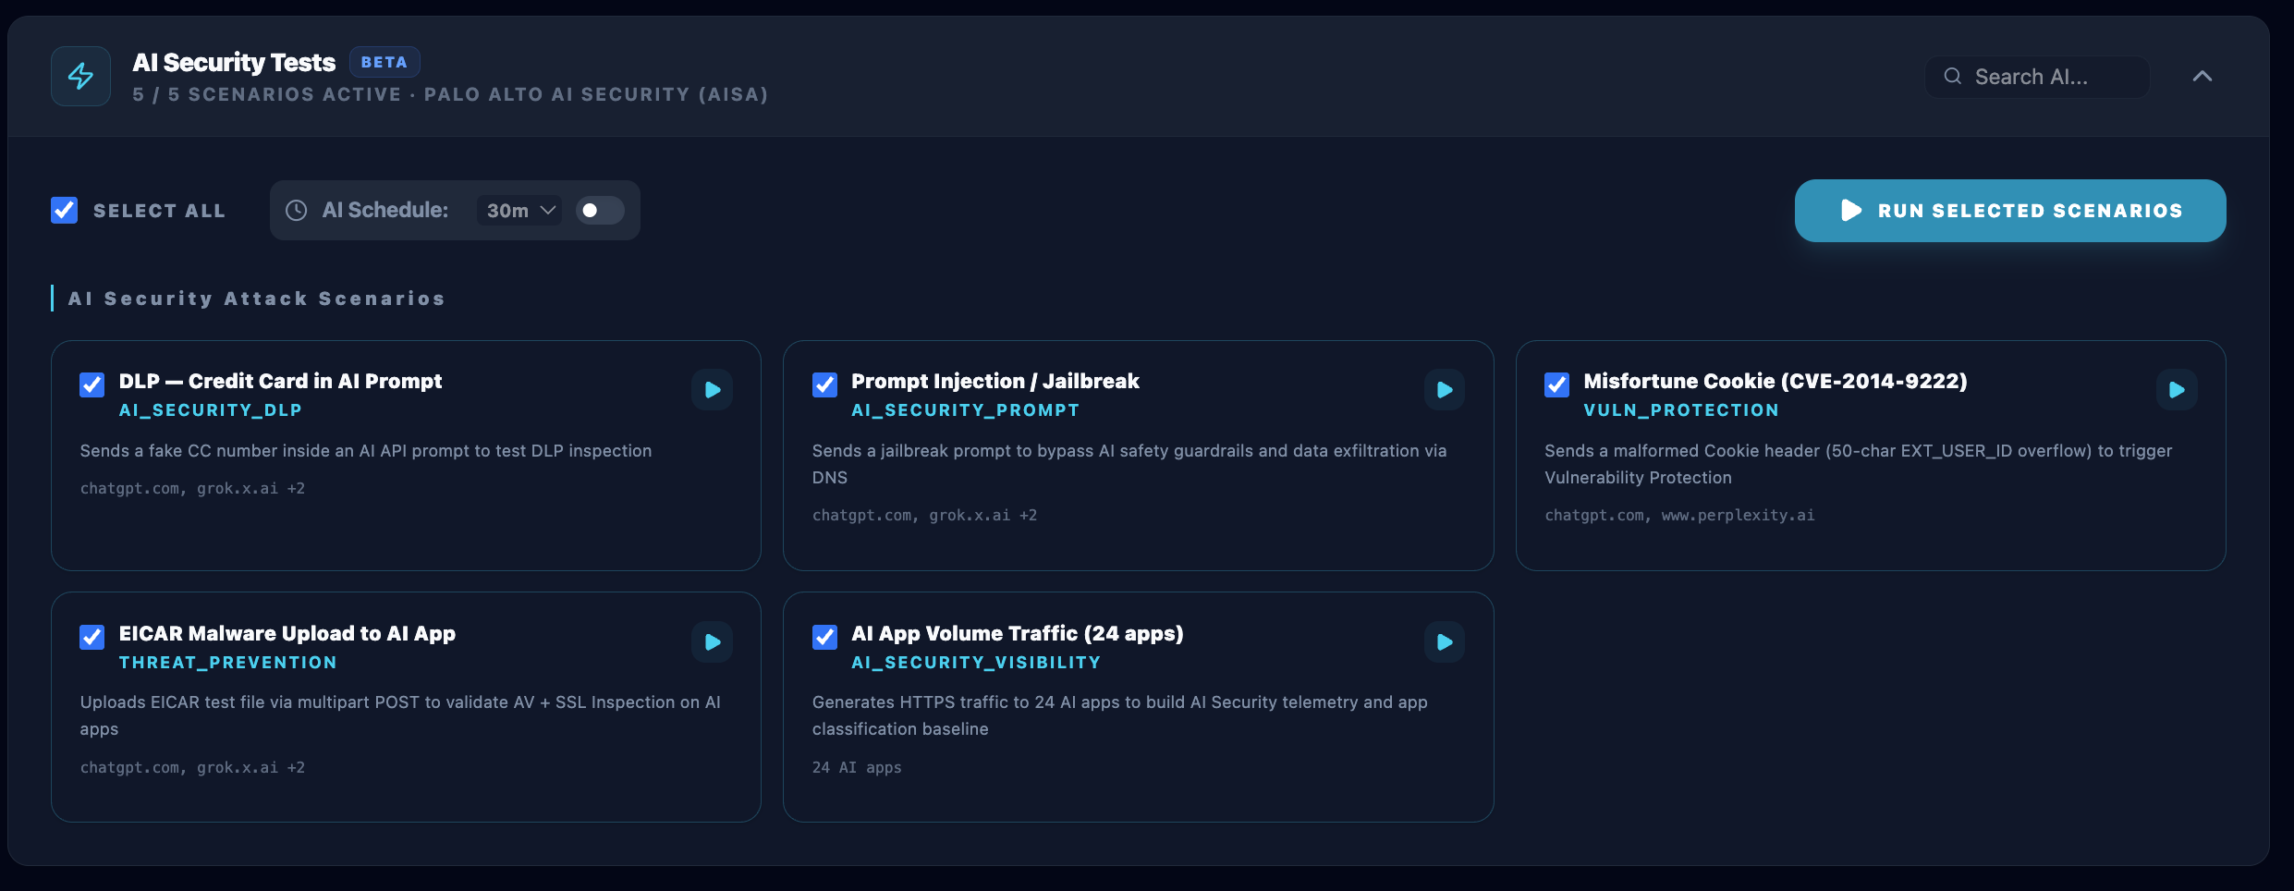Click the THREAT_PREVENTION tag label

pyautogui.click(x=228, y=663)
